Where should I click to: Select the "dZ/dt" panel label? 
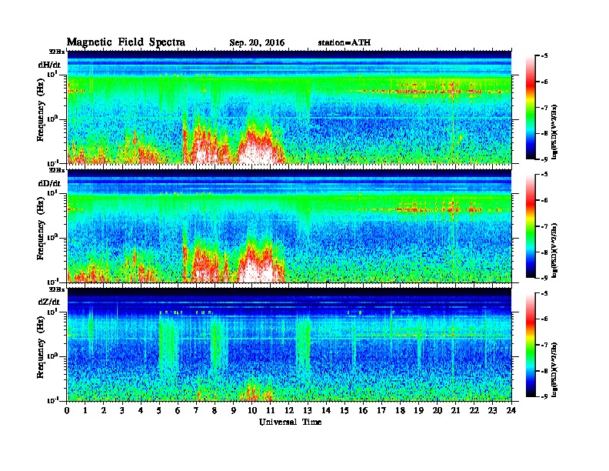49,302
